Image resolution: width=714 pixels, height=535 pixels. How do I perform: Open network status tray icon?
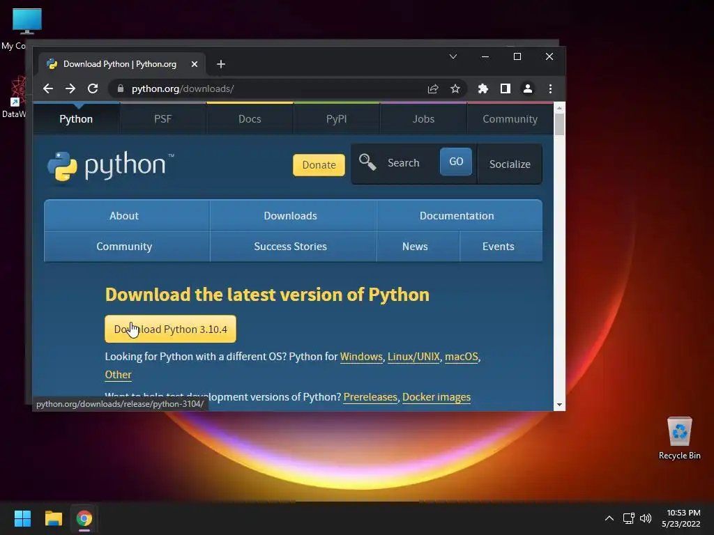pos(629,518)
